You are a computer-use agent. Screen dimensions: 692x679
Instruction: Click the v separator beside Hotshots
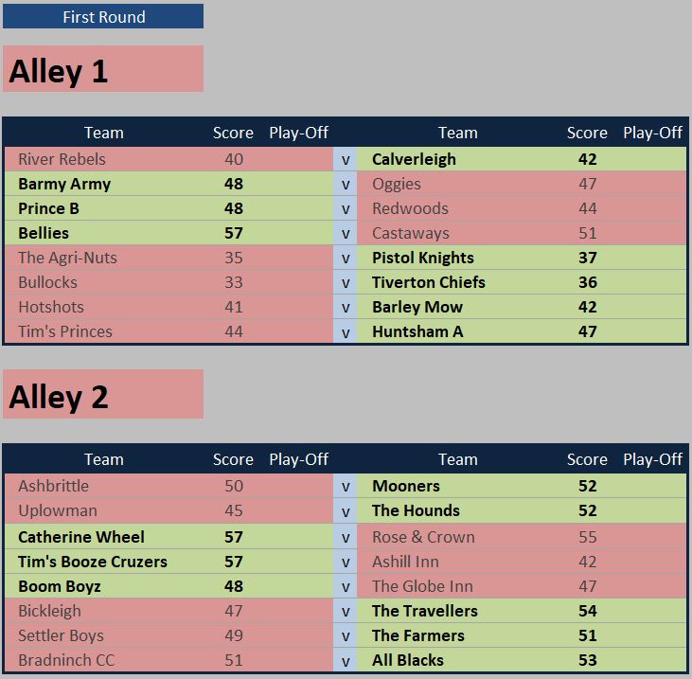point(346,307)
